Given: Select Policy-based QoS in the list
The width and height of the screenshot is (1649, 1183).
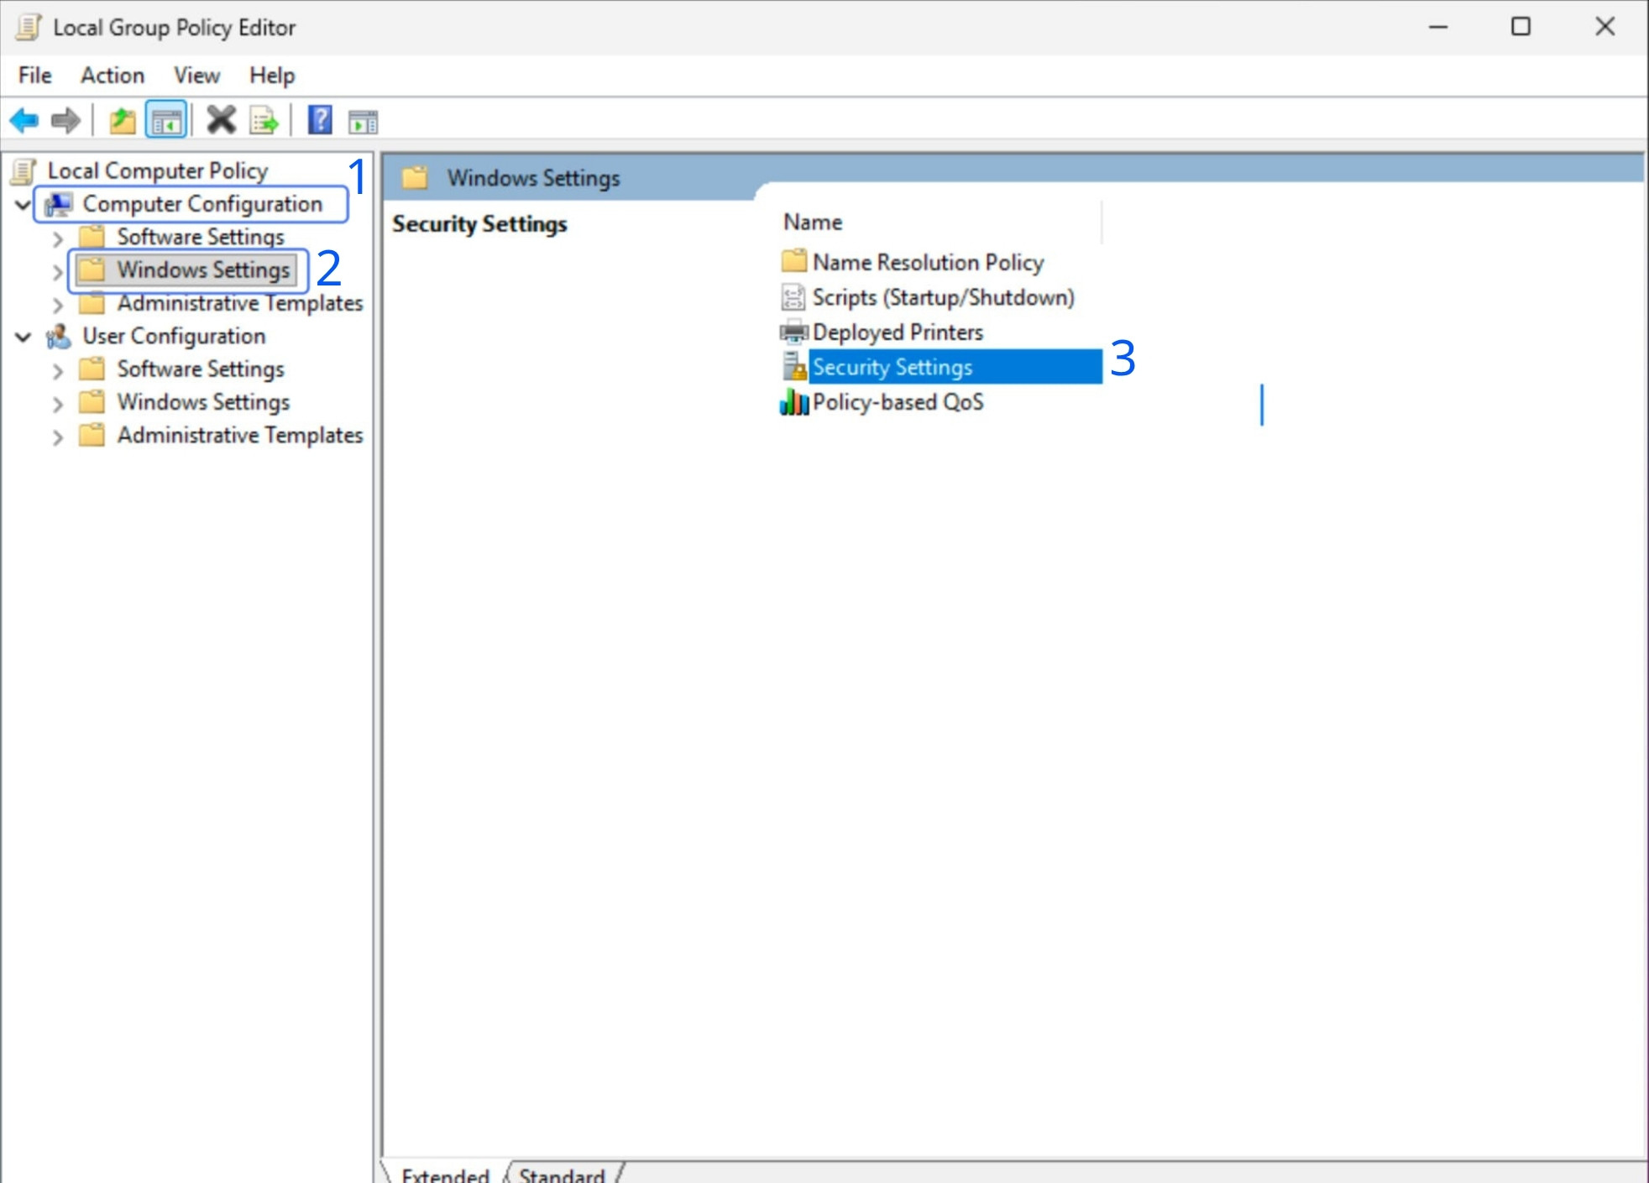Looking at the screenshot, I should pos(897,402).
